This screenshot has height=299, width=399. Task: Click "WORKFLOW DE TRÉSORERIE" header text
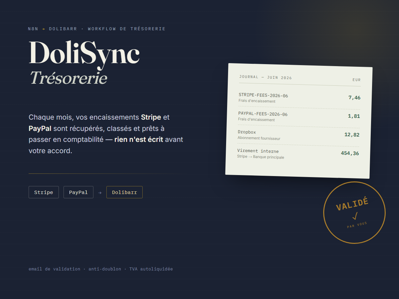click(127, 29)
